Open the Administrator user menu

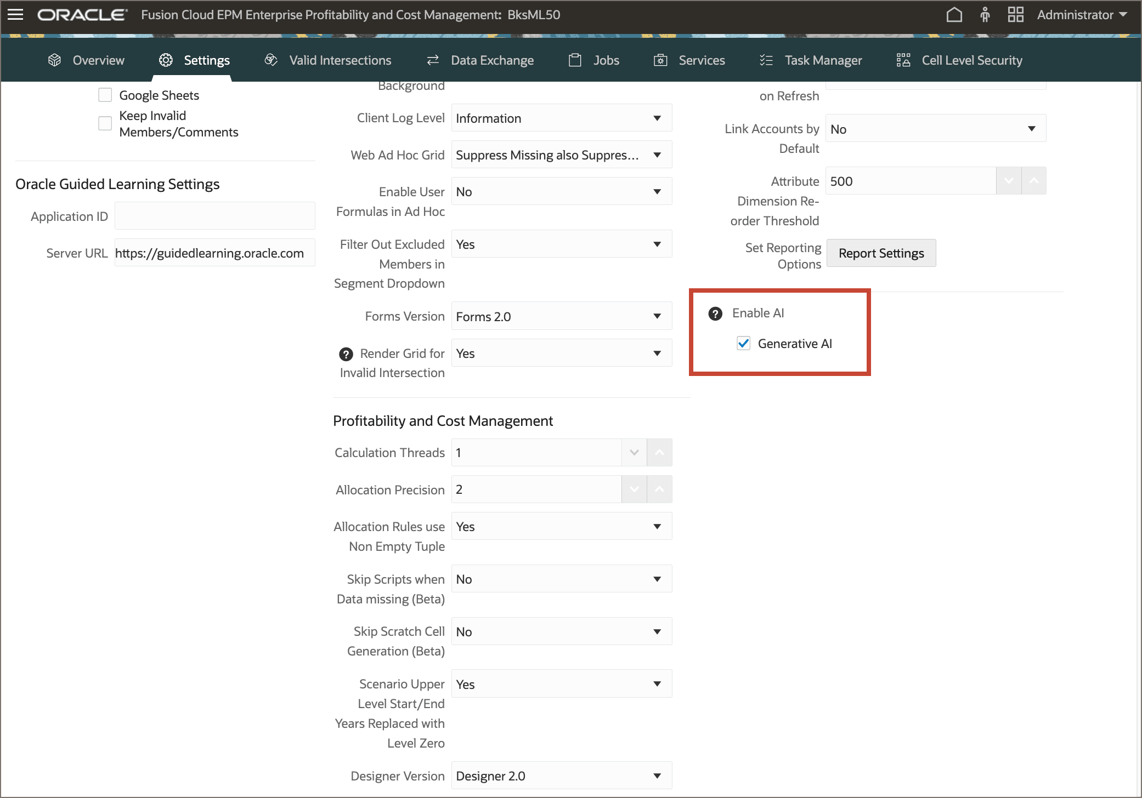[x=1080, y=14]
